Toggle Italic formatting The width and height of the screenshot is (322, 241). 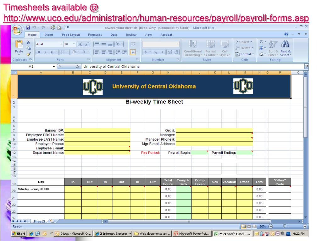coord(45,52)
